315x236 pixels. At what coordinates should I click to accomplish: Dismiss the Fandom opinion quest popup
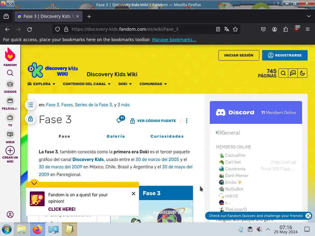(x=134, y=194)
